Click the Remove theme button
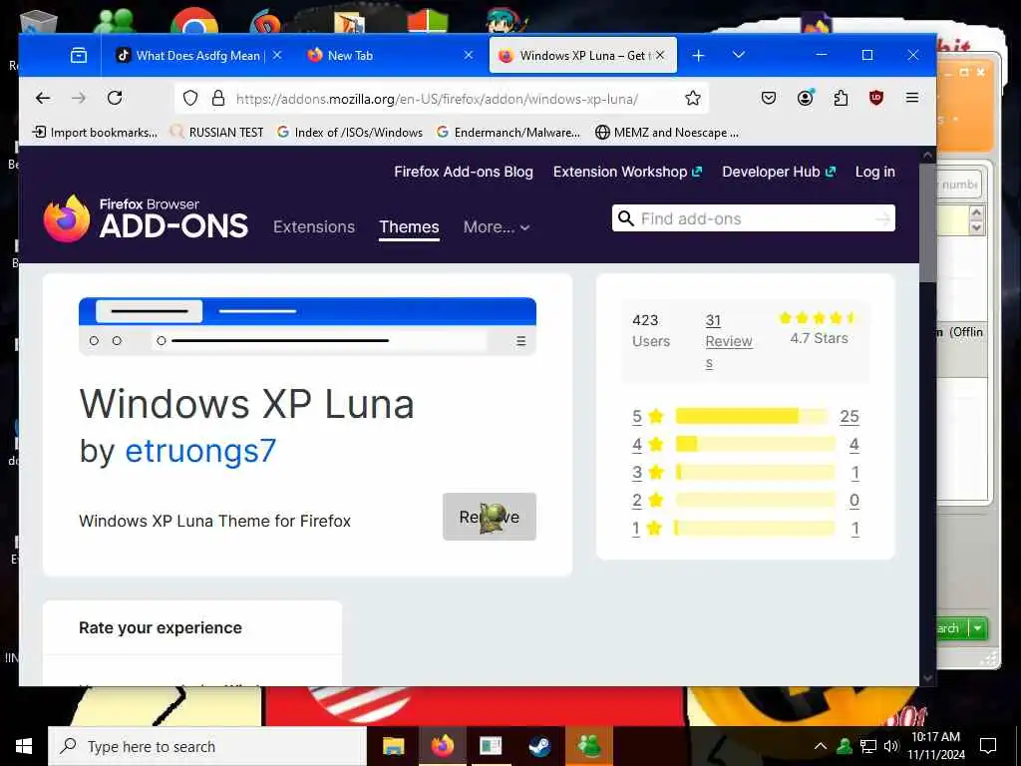This screenshot has width=1021, height=766. 490,517
